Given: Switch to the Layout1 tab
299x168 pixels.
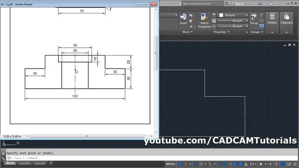Looking at the screenshot, I should click(x=24, y=163).
